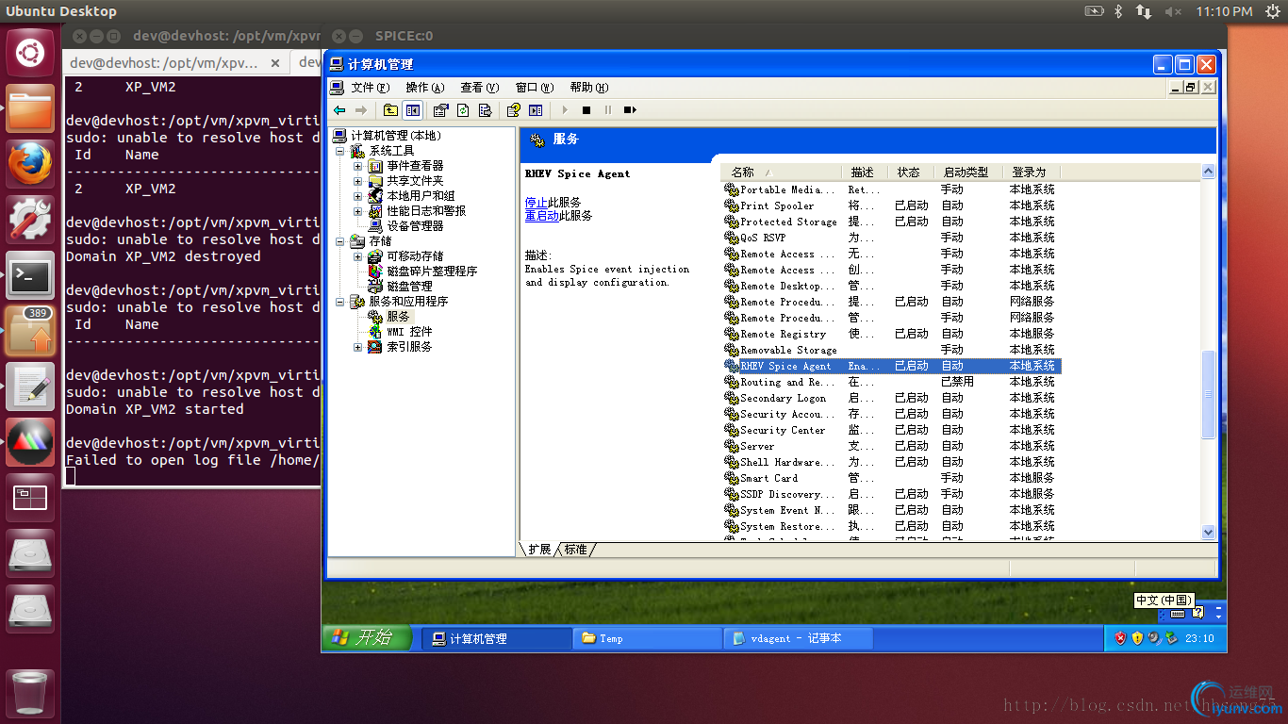Sort services by the 名称 column header
The image size is (1288, 724).
click(782, 173)
